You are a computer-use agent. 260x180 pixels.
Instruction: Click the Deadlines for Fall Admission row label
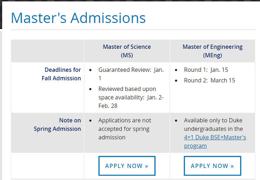pyautogui.click(x=62, y=74)
